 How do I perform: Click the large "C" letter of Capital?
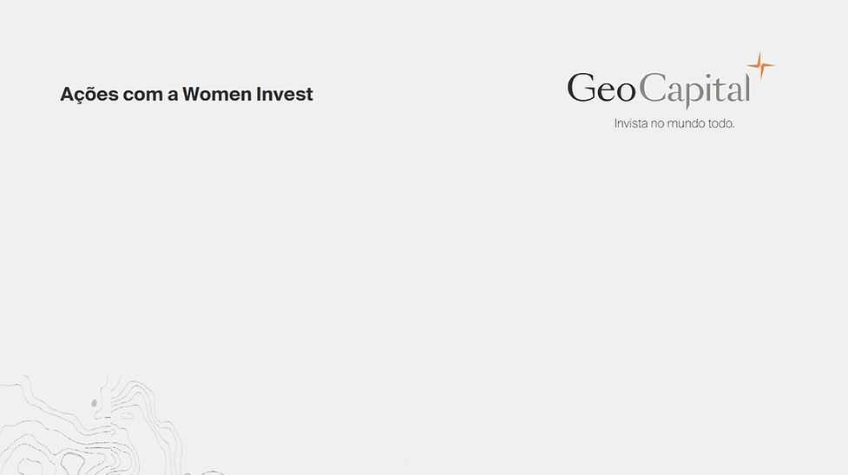click(653, 89)
